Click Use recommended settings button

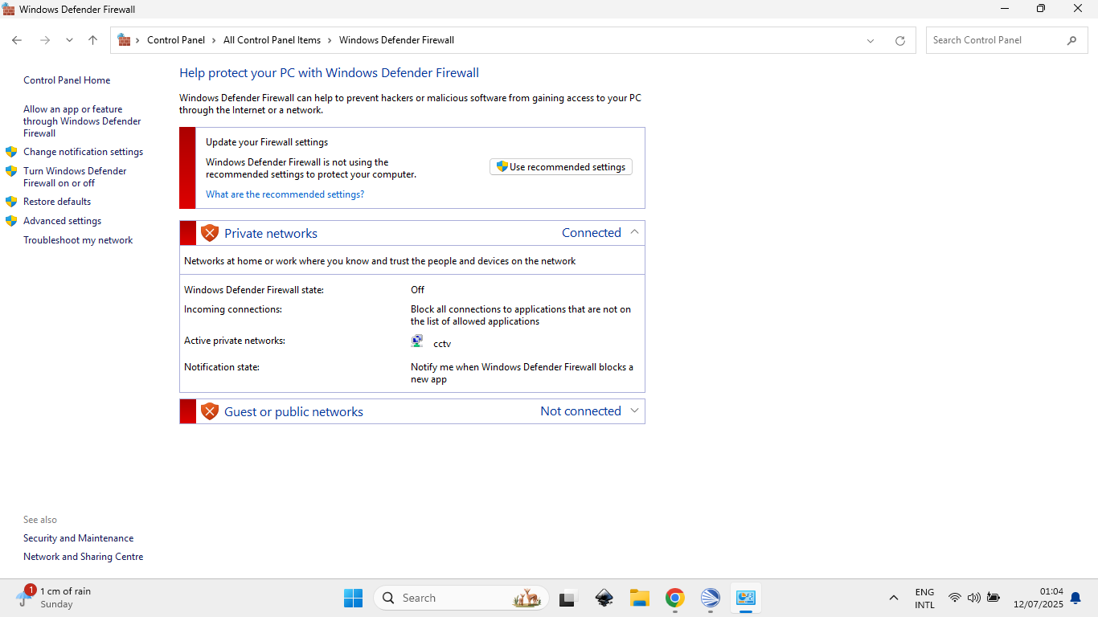pyautogui.click(x=561, y=167)
